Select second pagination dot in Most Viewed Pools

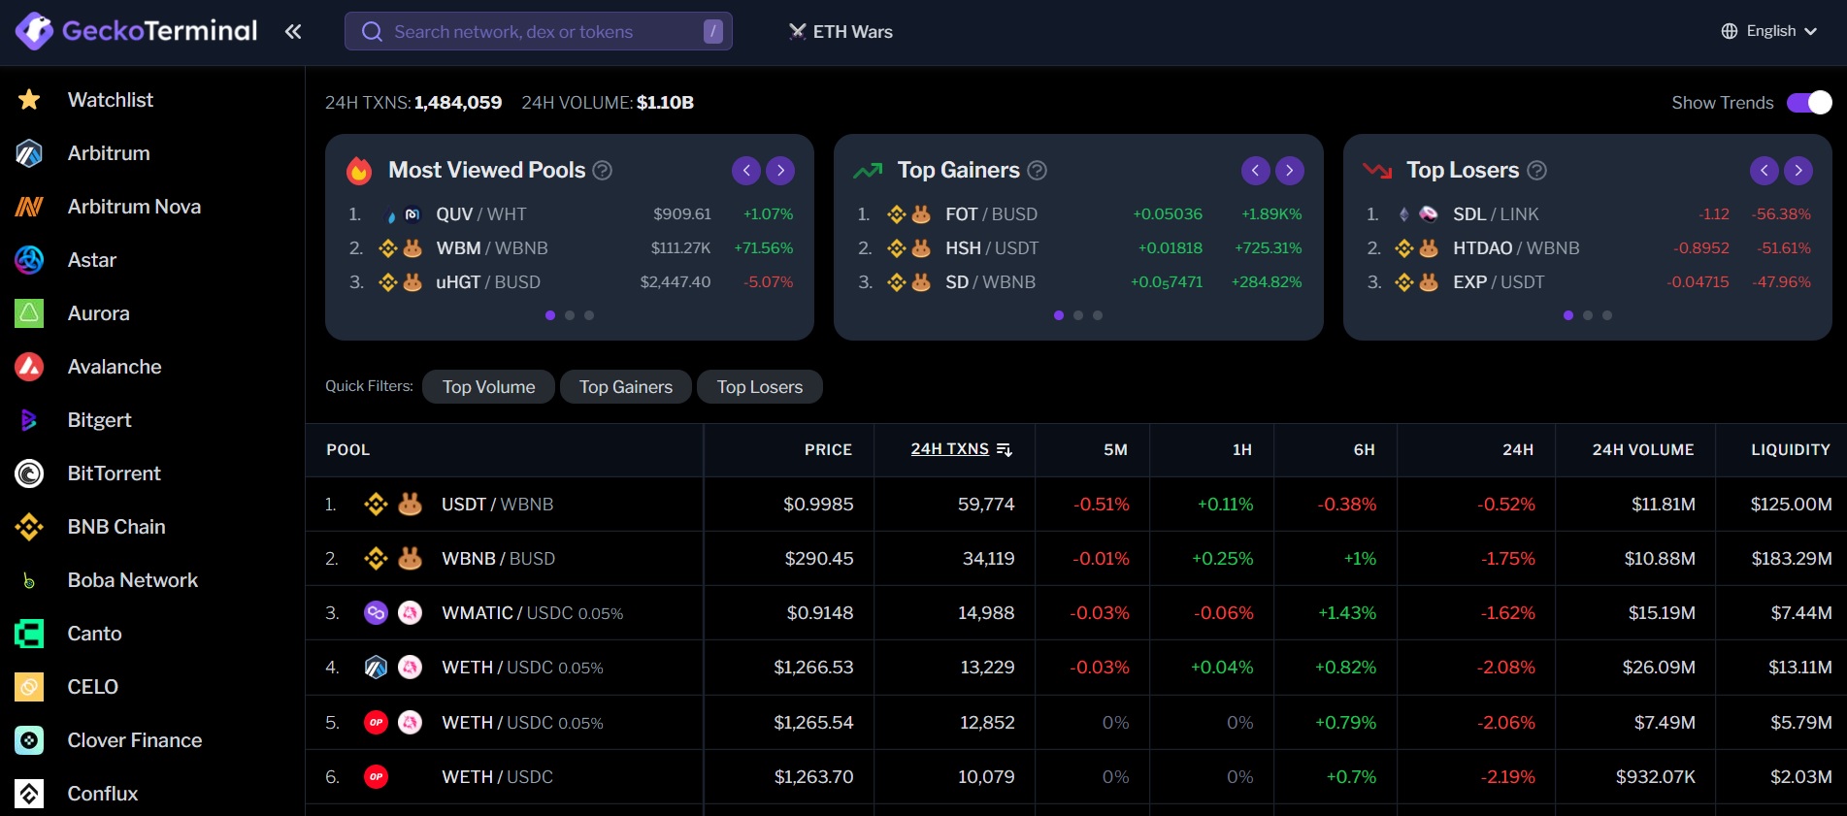[x=570, y=315]
